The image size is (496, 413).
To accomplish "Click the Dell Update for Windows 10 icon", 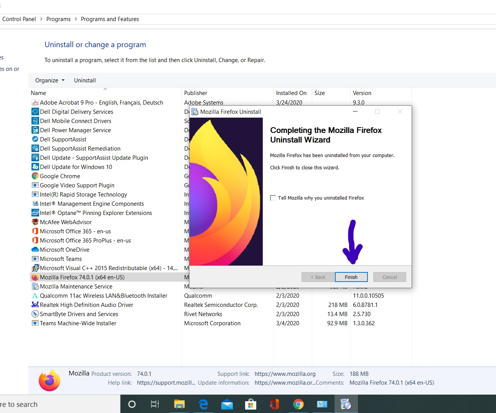I will 35,167.
